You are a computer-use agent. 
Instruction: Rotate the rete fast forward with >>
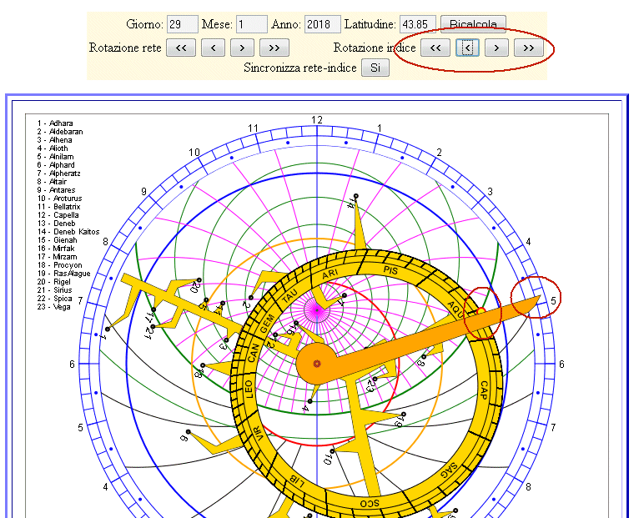click(x=274, y=48)
